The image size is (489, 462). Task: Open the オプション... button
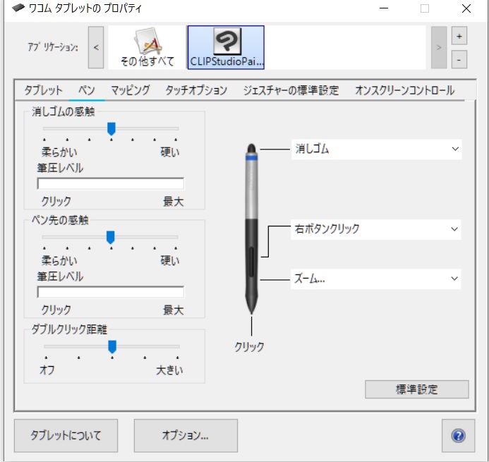pos(186,435)
